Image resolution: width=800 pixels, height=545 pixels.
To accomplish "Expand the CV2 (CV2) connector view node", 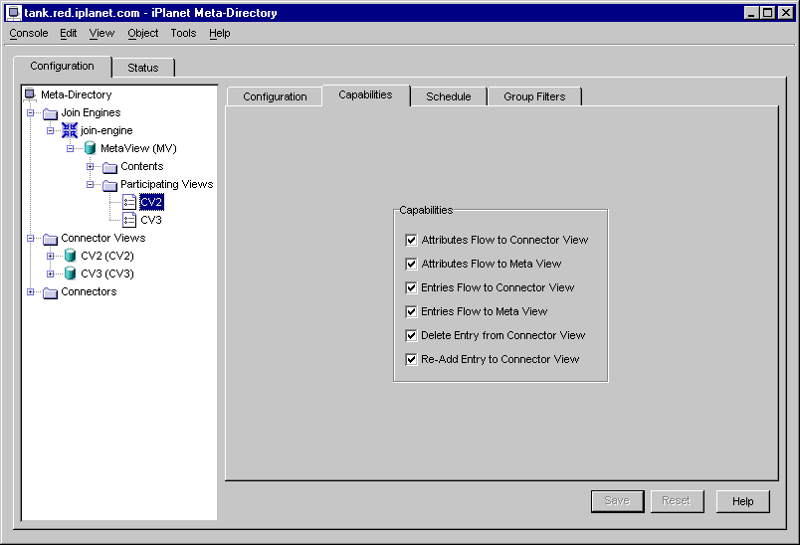I will tap(50, 256).
